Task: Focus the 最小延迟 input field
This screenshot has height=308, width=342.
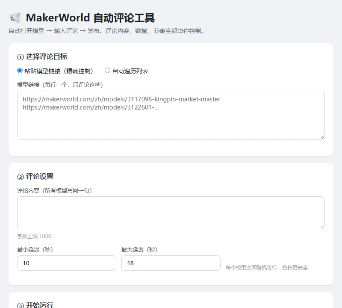Action: [x=67, y=263]
